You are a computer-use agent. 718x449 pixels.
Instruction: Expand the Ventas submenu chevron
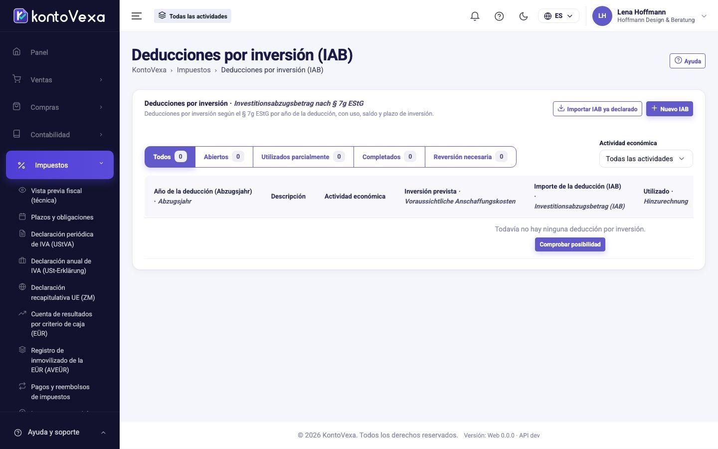click(x=101, y=80)
